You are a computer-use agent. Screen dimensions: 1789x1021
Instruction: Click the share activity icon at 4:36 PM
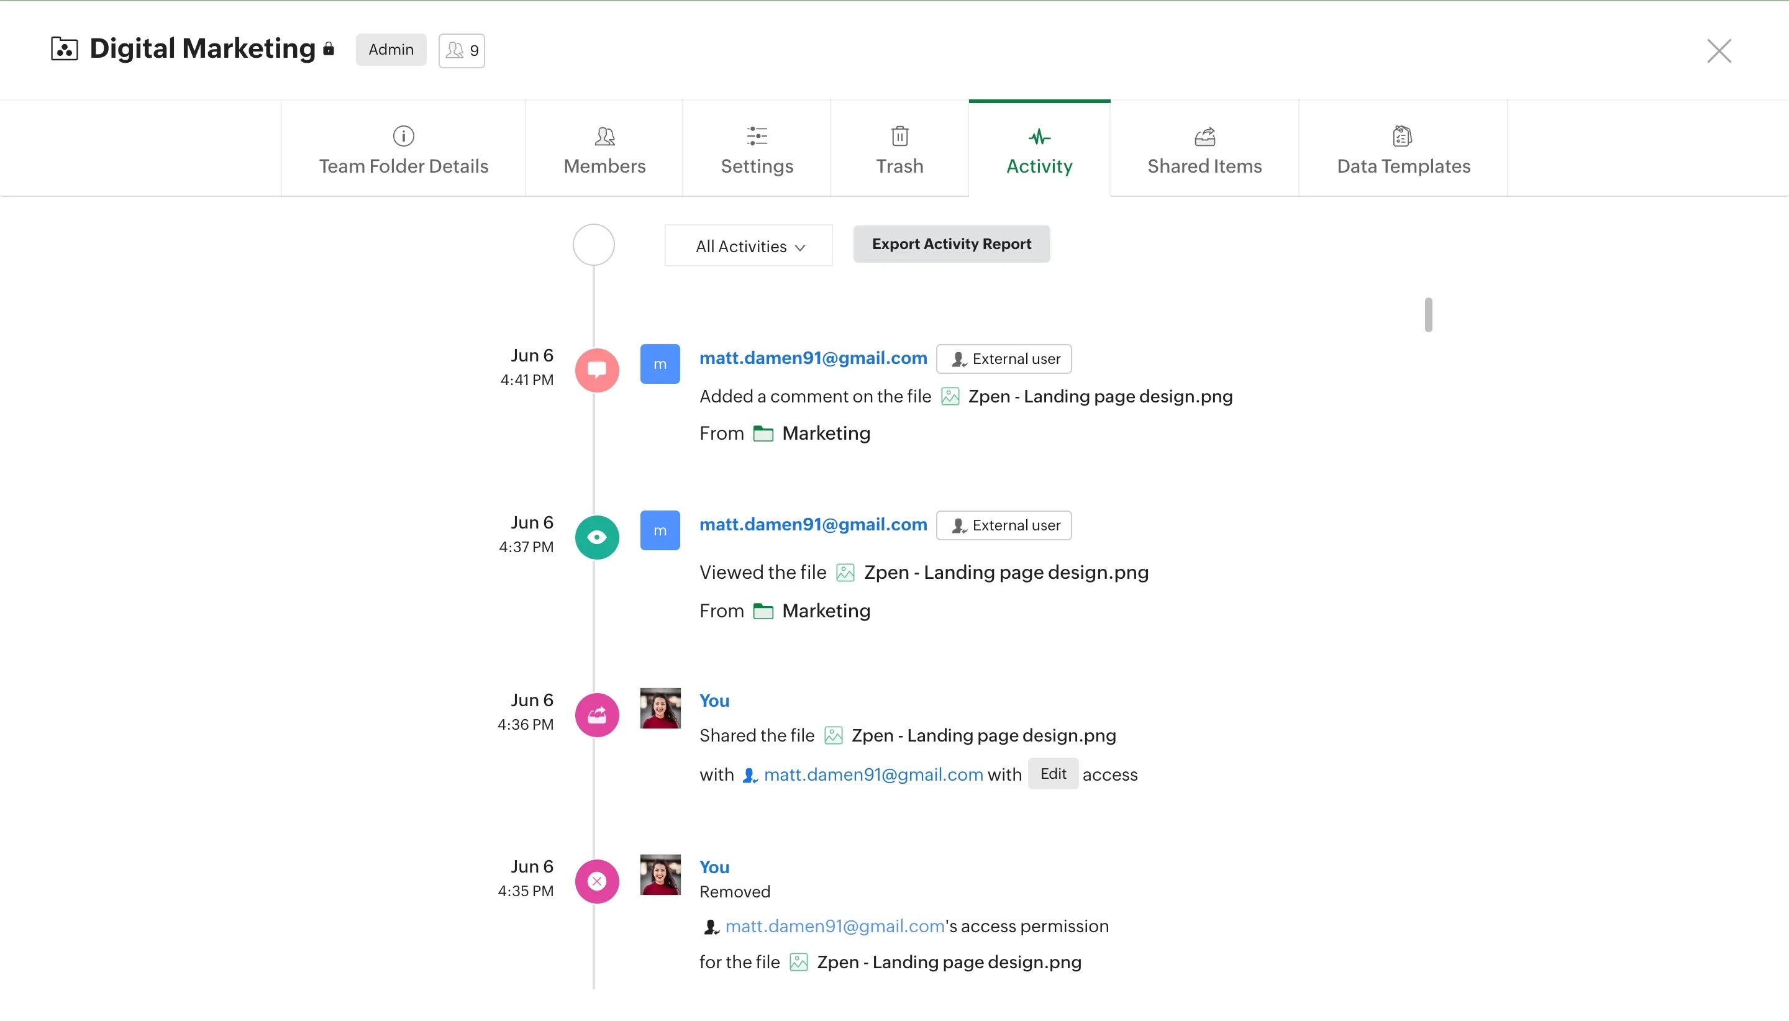point(597,715)
